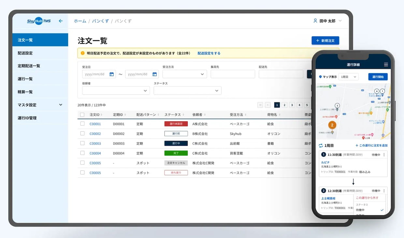Sort by 荷物名 column
The height and width of the screenshot is (238, 404).
pos(279,115)
